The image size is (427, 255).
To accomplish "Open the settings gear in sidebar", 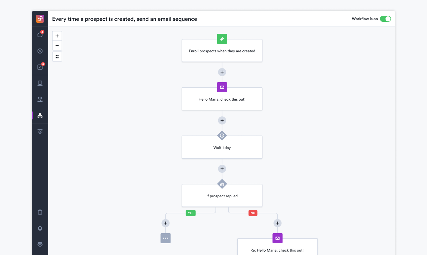I will 40,244.
